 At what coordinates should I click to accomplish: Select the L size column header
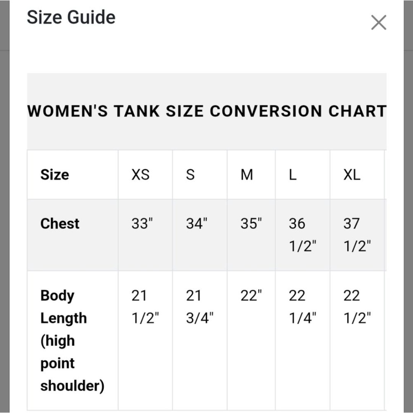click(293, 175)
